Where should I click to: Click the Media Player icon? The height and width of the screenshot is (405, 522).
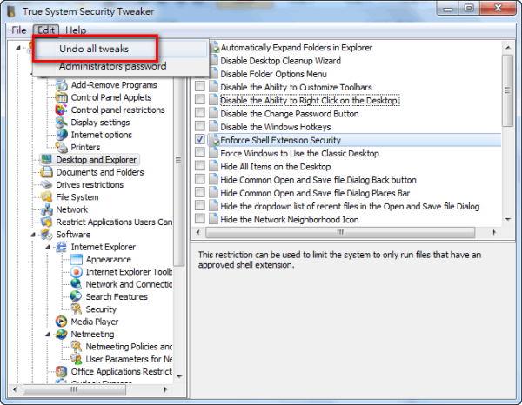pos(61,322)
